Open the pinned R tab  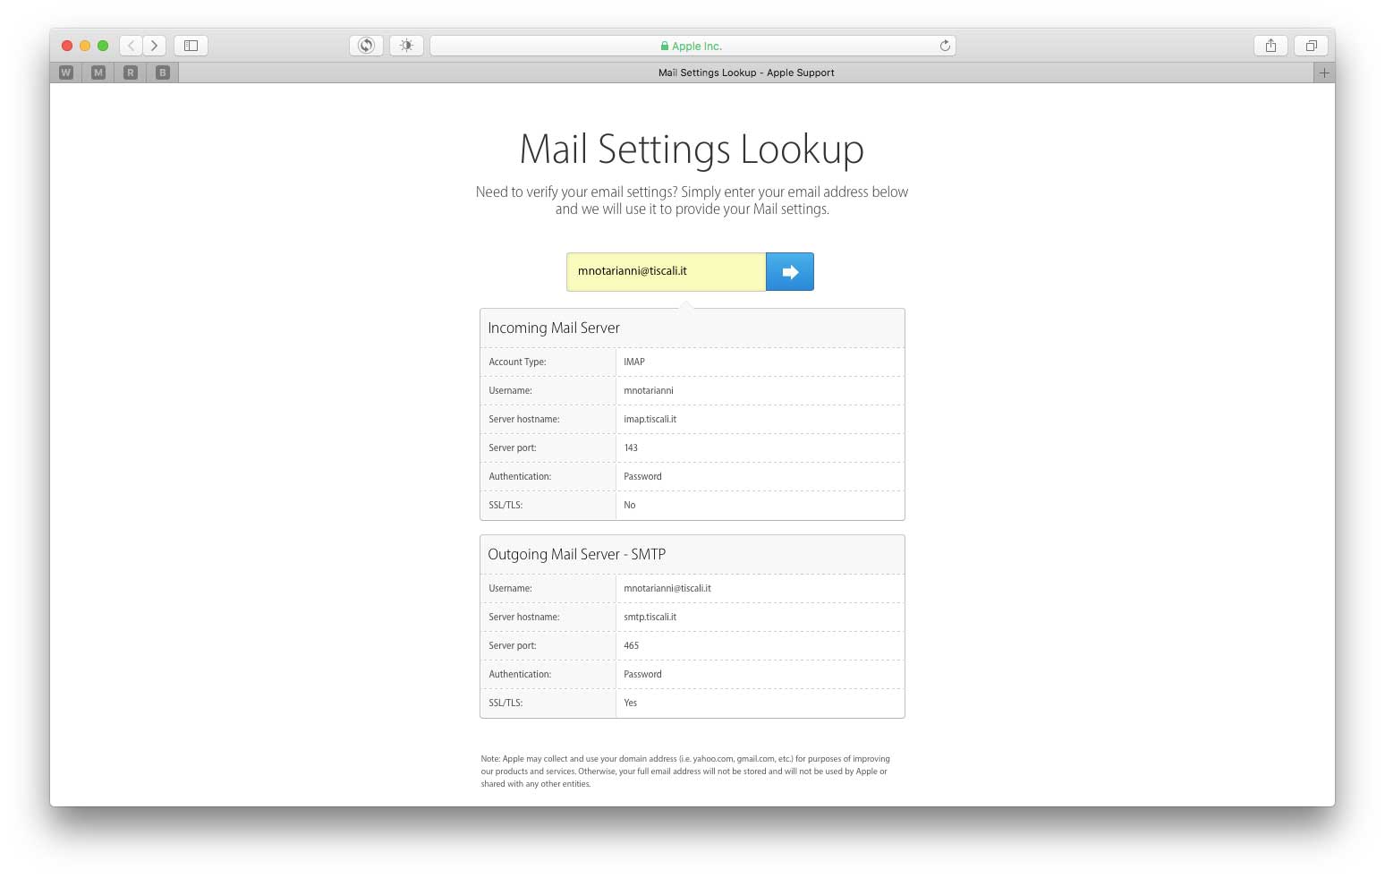coord(131,72)
